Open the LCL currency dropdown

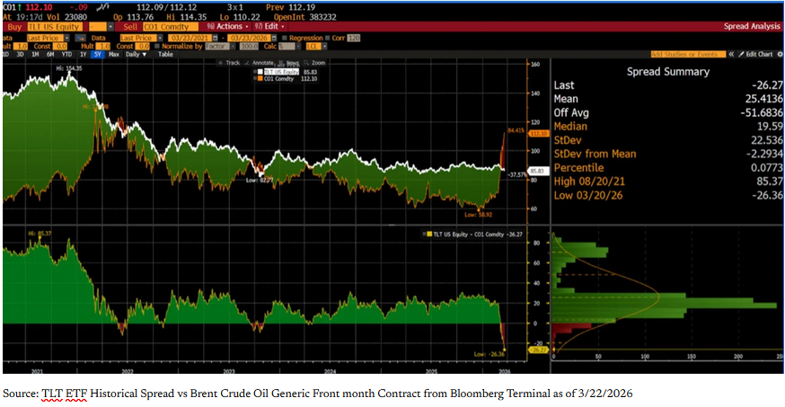pos(324,46)
